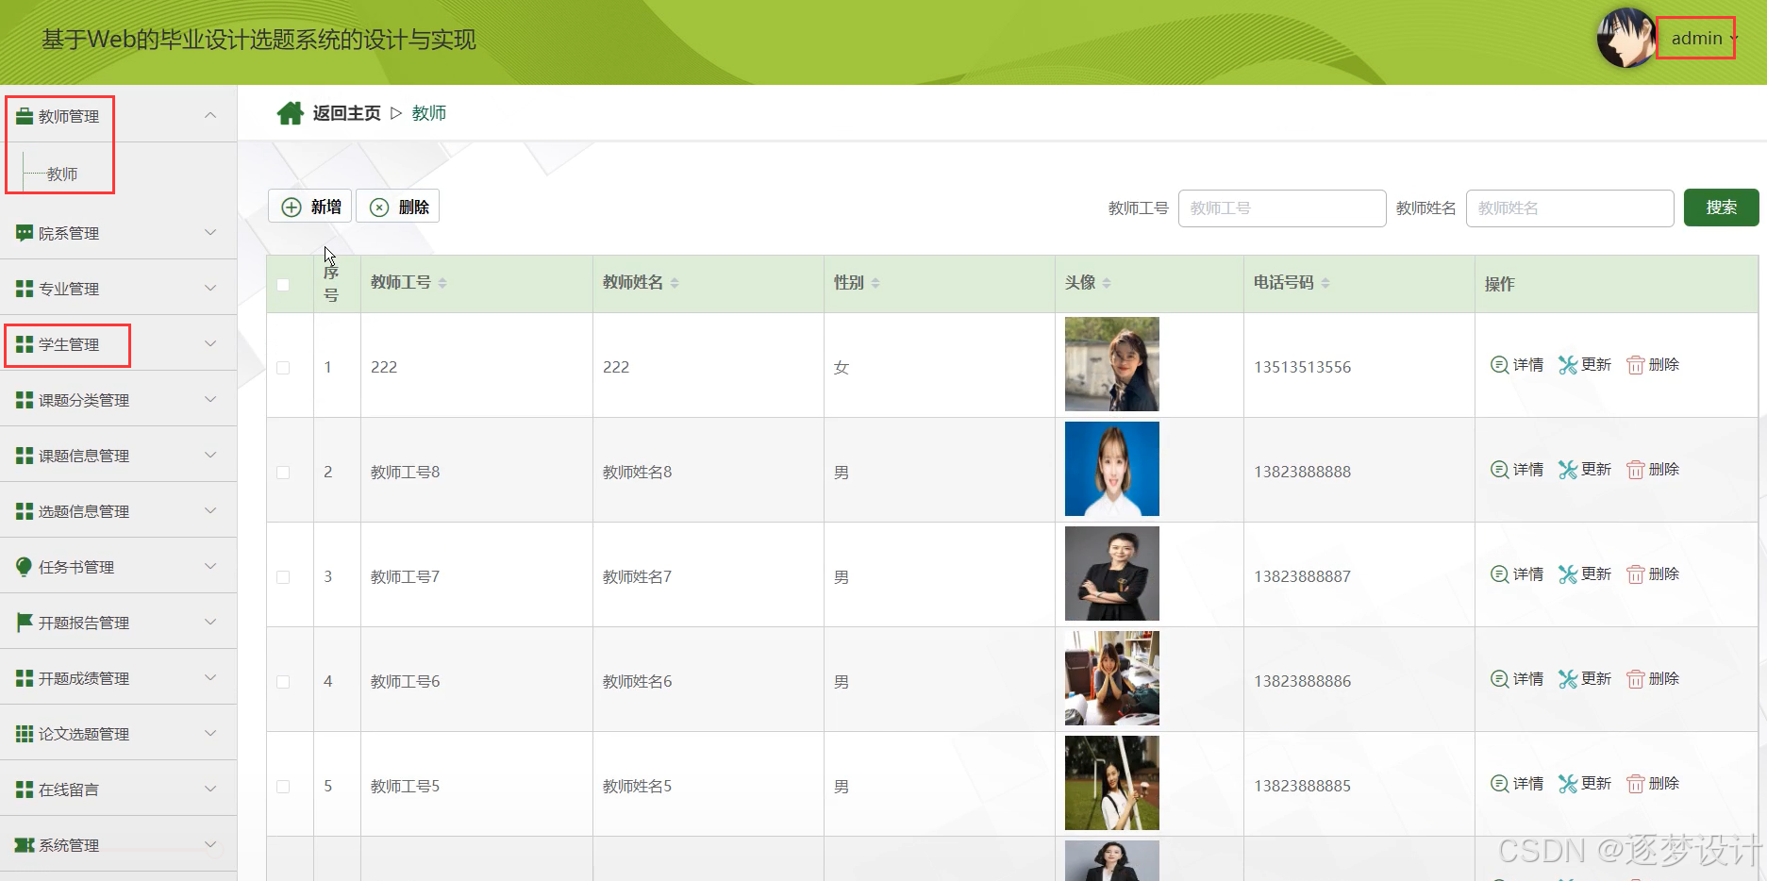1767x881 pixels.
Task: Focus the 教师工号 search input
Action: click(x=1282, y=208)
